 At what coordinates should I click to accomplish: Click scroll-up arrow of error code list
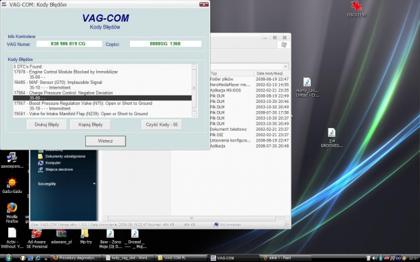tap(194, 67)
